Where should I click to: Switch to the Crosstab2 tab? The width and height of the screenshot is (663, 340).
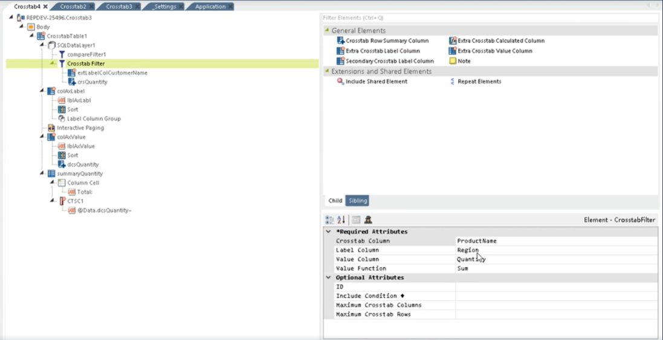click(73, 7)
